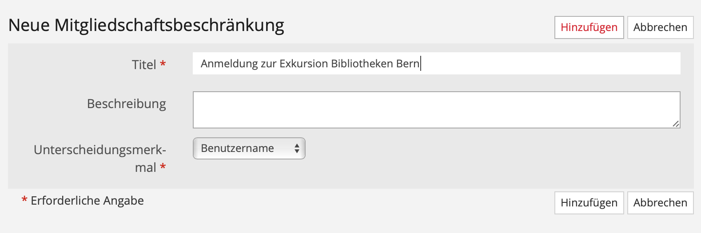This screenshot has height=233, width=701.
Task: Click the up-down arrows of Unterscheidungsmerkmal select
Action: coord(297,148)
